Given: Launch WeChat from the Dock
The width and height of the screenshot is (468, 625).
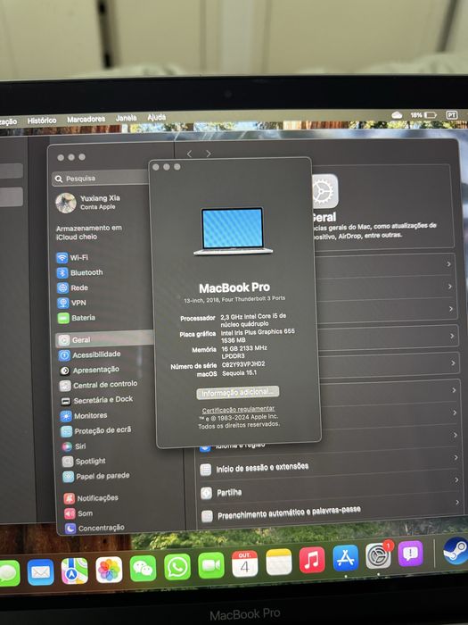Looking at the screenshot, I should [x=143, y=568].
